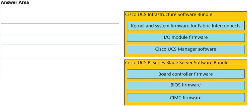Click the second answer slot from top

(x=60, y=28)
